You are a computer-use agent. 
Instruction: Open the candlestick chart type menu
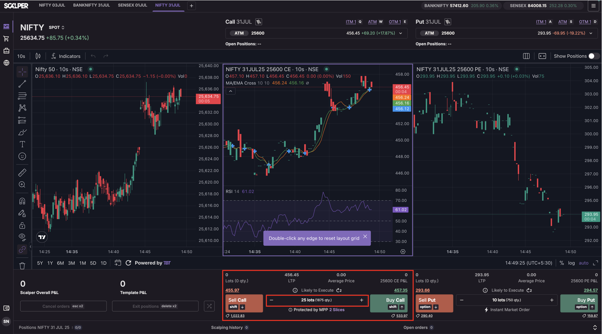coord(38,56)
